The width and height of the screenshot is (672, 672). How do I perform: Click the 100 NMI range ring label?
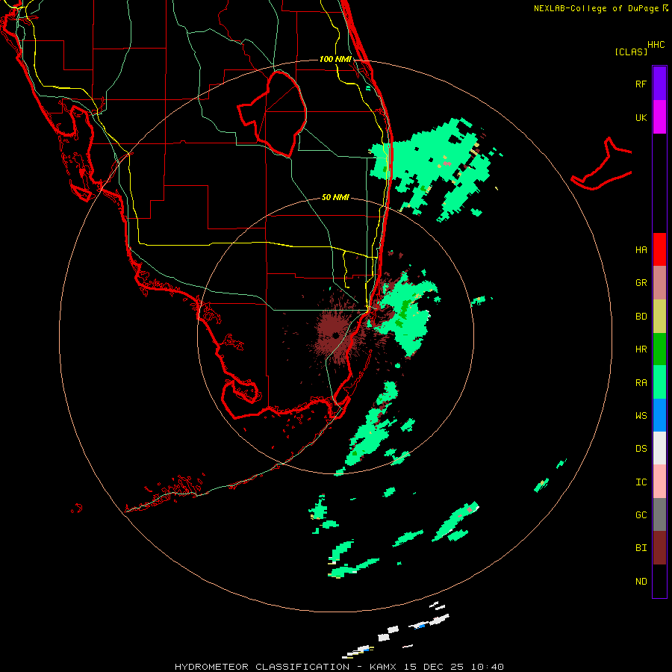coord(335,59)
